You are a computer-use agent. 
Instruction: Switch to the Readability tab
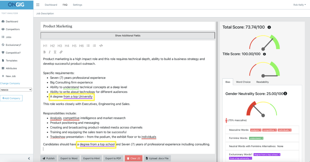click(x=262, y=82)
